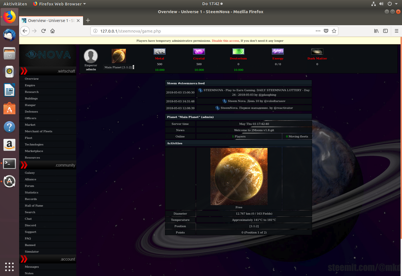Open Alliance page
Image resolution: width=402 pixels, height=276 pixels.
[x=31, y=179]
